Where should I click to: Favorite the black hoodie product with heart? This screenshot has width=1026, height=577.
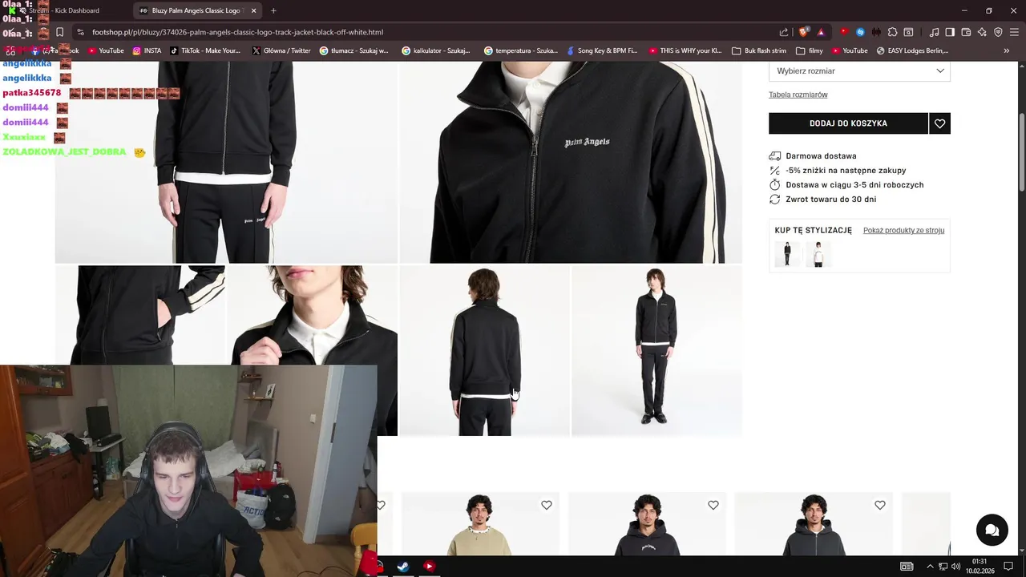(x=713, y=505)
